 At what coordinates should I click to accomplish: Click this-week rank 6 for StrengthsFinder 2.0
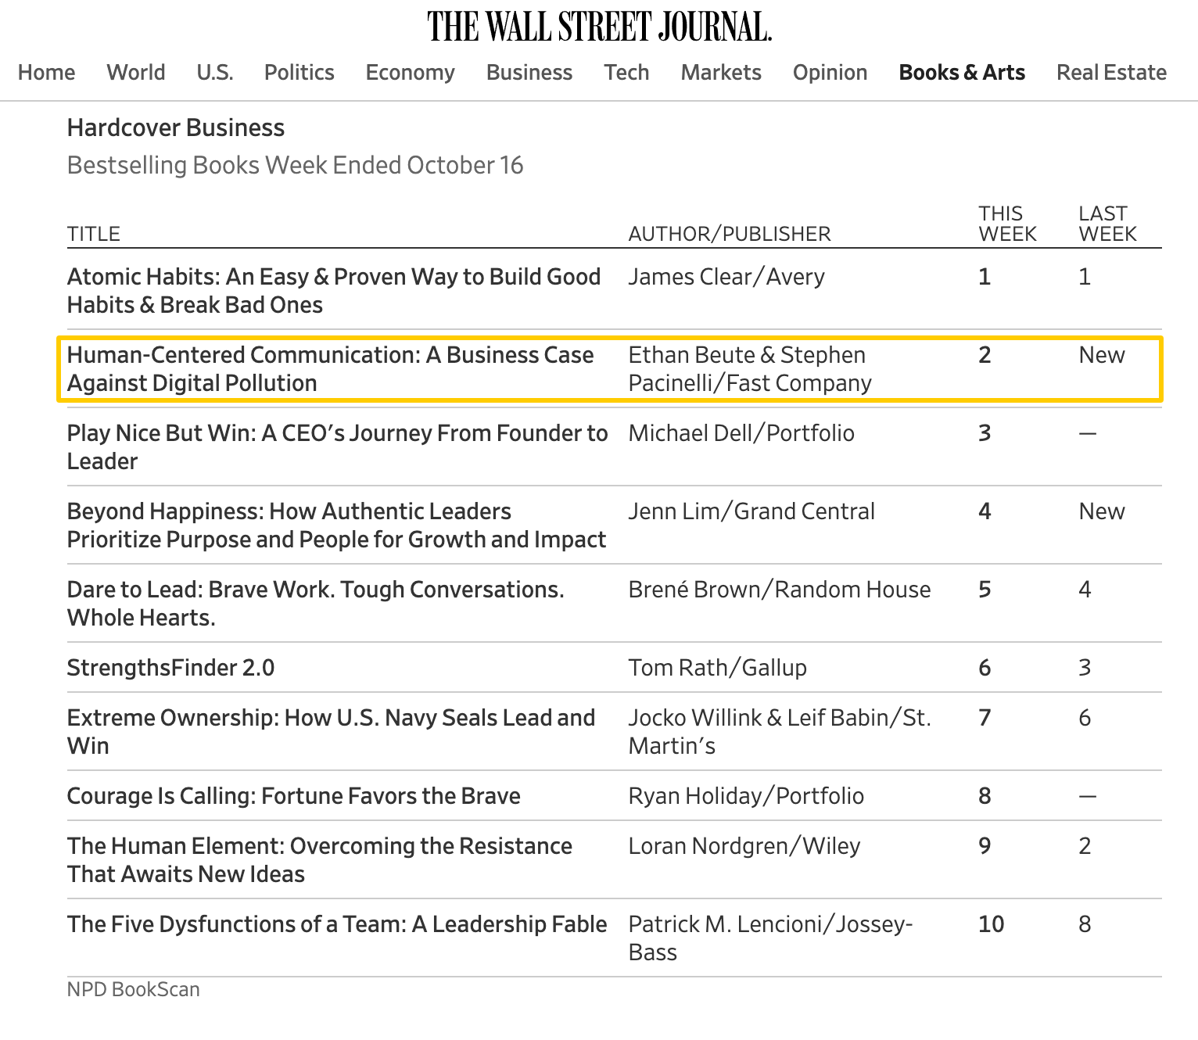(985, 668)
